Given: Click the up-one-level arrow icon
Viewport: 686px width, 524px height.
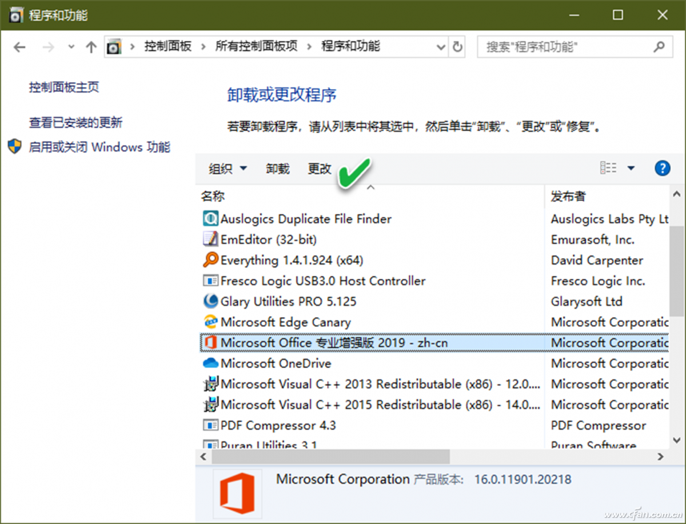Looking at the screenshot, I should point(90,47).
